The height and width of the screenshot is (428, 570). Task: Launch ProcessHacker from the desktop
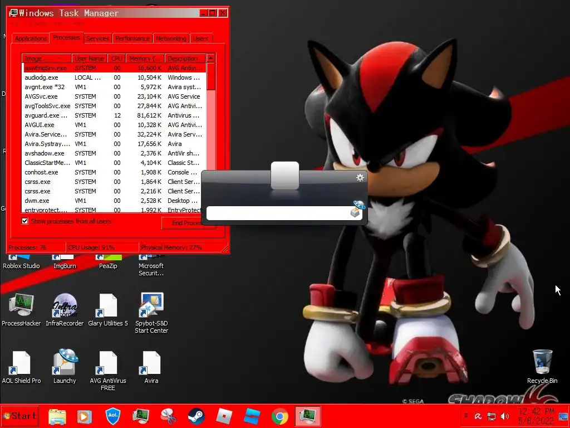21,309
